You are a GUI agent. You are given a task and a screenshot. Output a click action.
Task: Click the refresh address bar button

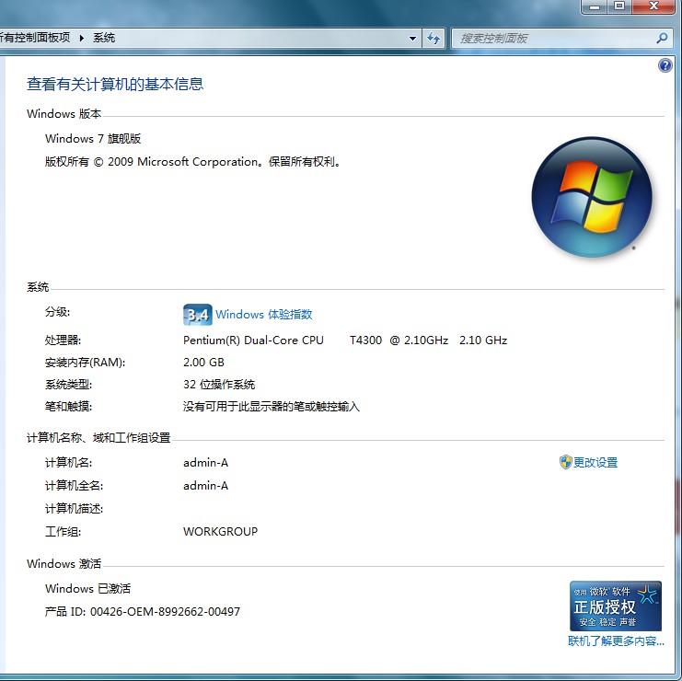pyautogui.click(x=433, y=39)
